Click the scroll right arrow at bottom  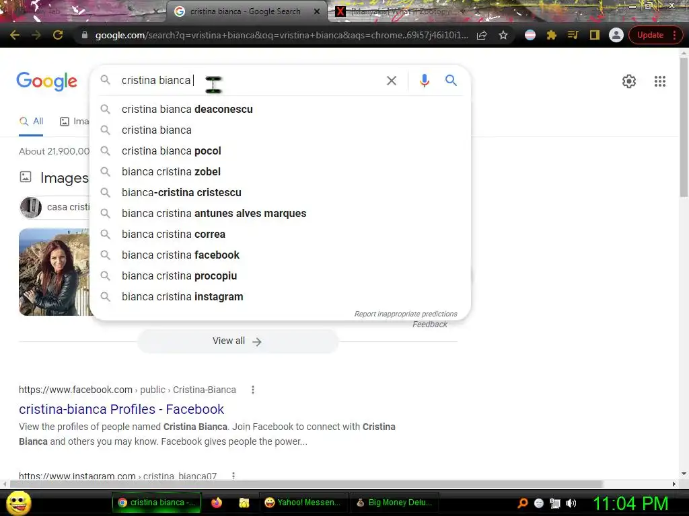(x=674, y=484)
